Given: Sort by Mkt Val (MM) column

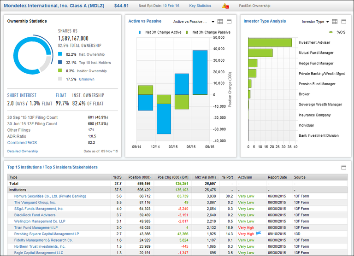Looking at the screenshot, I should pyautogui.click(x=206, y=177).
